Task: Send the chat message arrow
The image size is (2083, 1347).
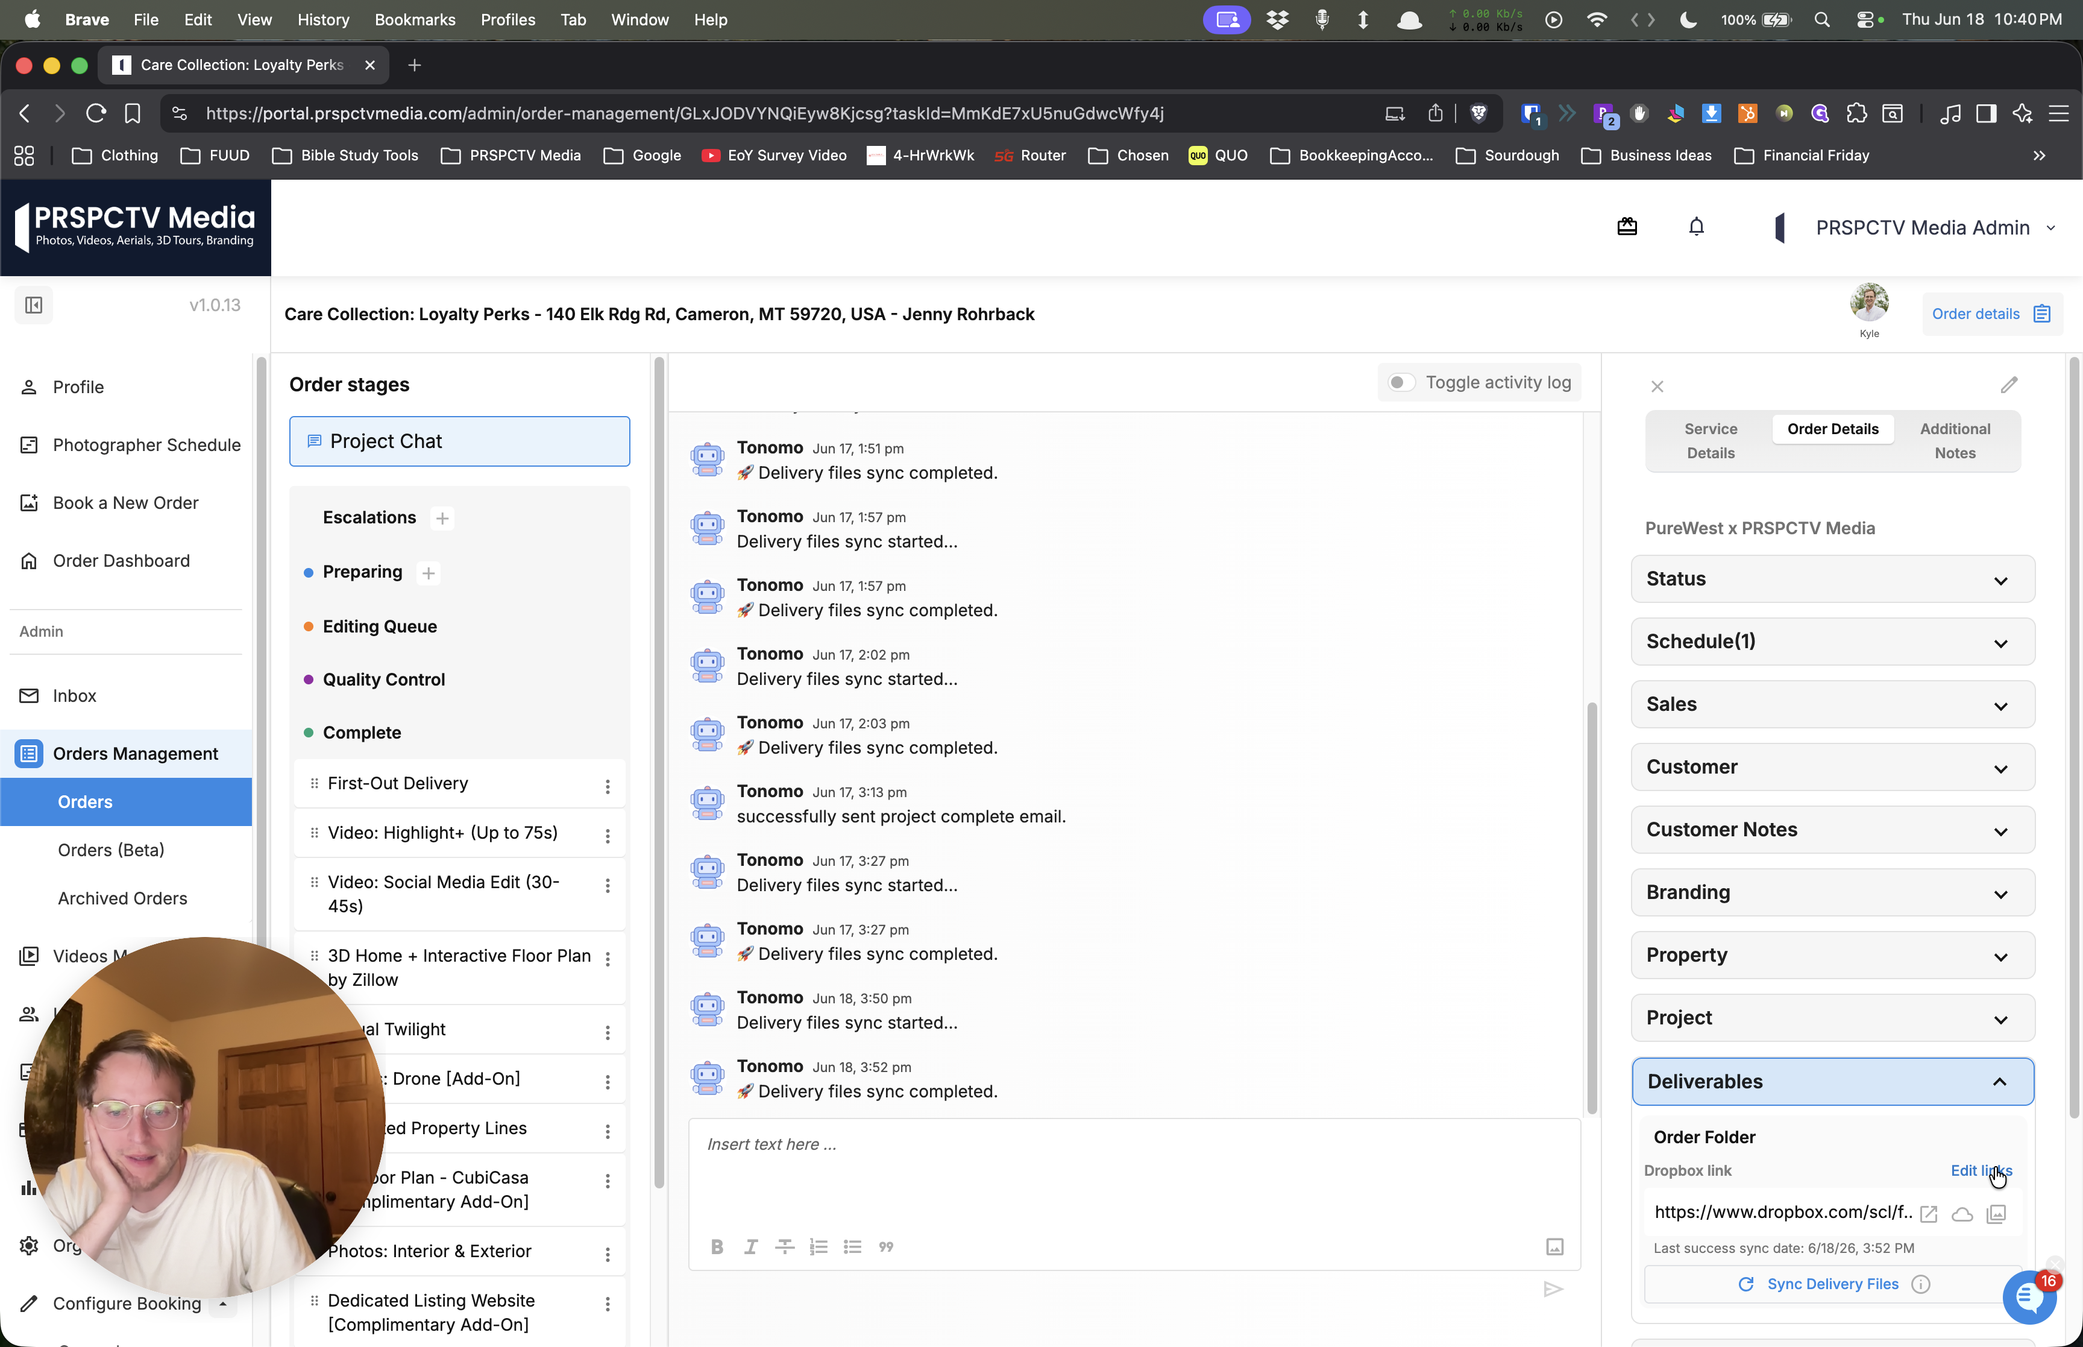Action: pos(1553,1289)
